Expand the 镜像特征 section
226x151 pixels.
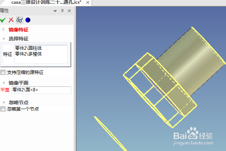pyautogui.click(x=4, y=29)
